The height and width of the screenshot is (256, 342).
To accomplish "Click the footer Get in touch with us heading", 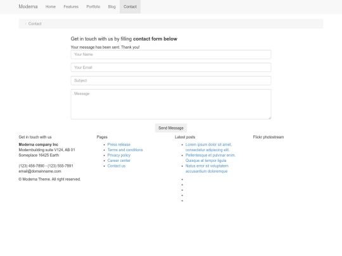I will 35,137.
